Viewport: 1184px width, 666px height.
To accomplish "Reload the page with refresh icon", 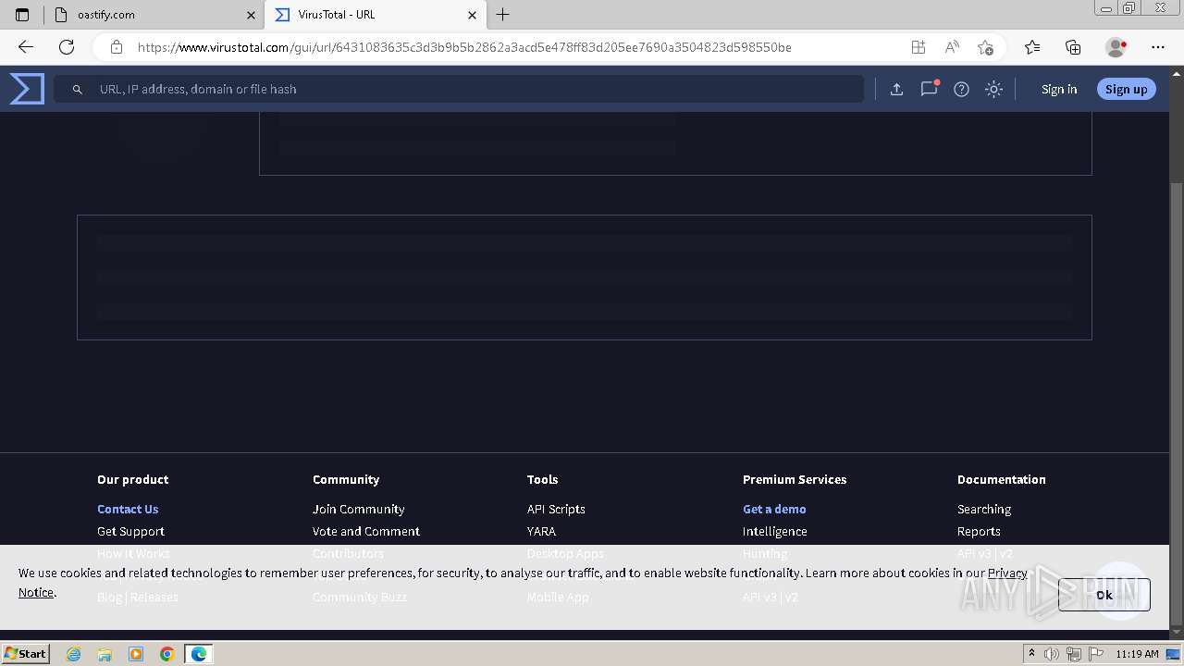I will click(x=67, y=47).
